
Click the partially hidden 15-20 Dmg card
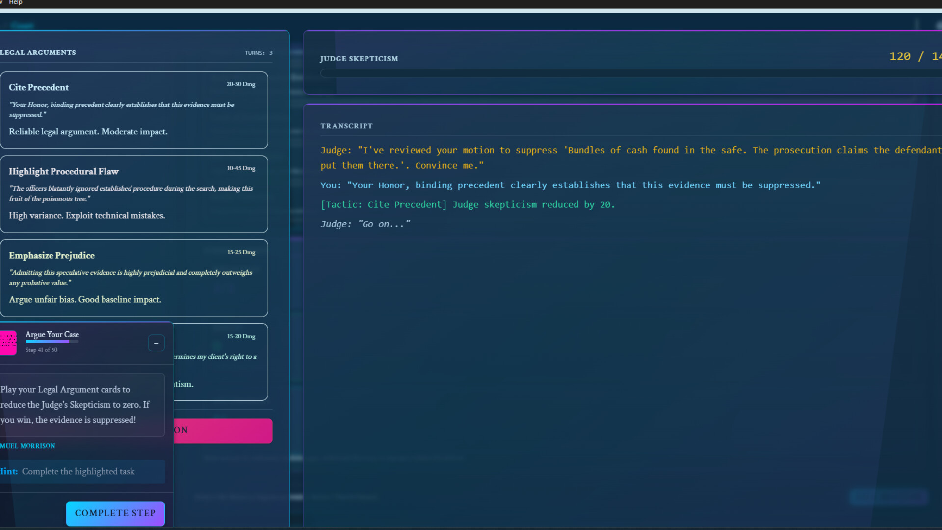(x=221, y=362)
